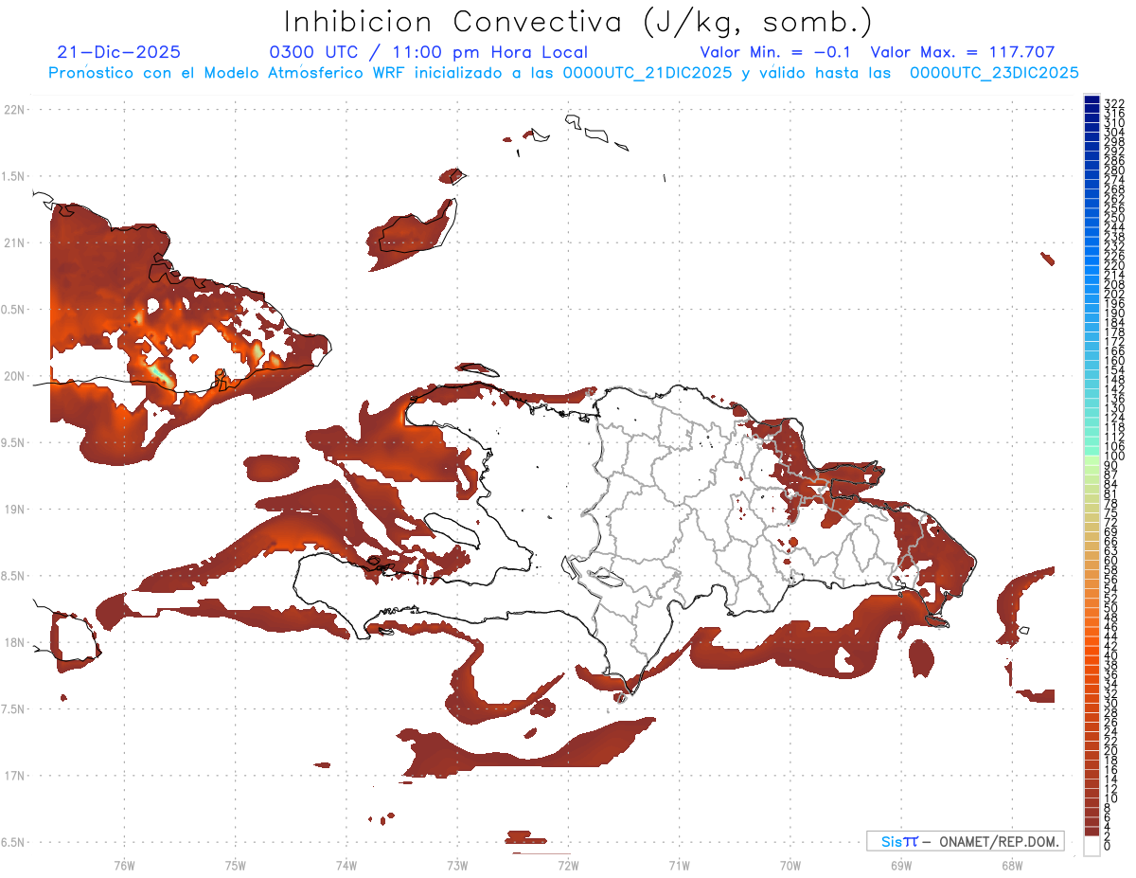Click the '19N' latitude label
The image size is (1136, 878).
[14, 509]
